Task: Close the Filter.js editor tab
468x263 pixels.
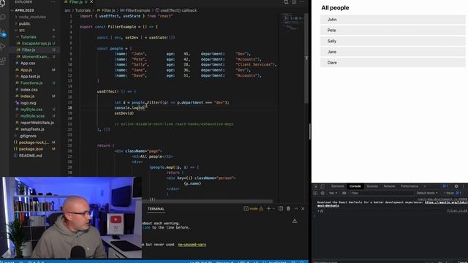Action: click(91, 1)
